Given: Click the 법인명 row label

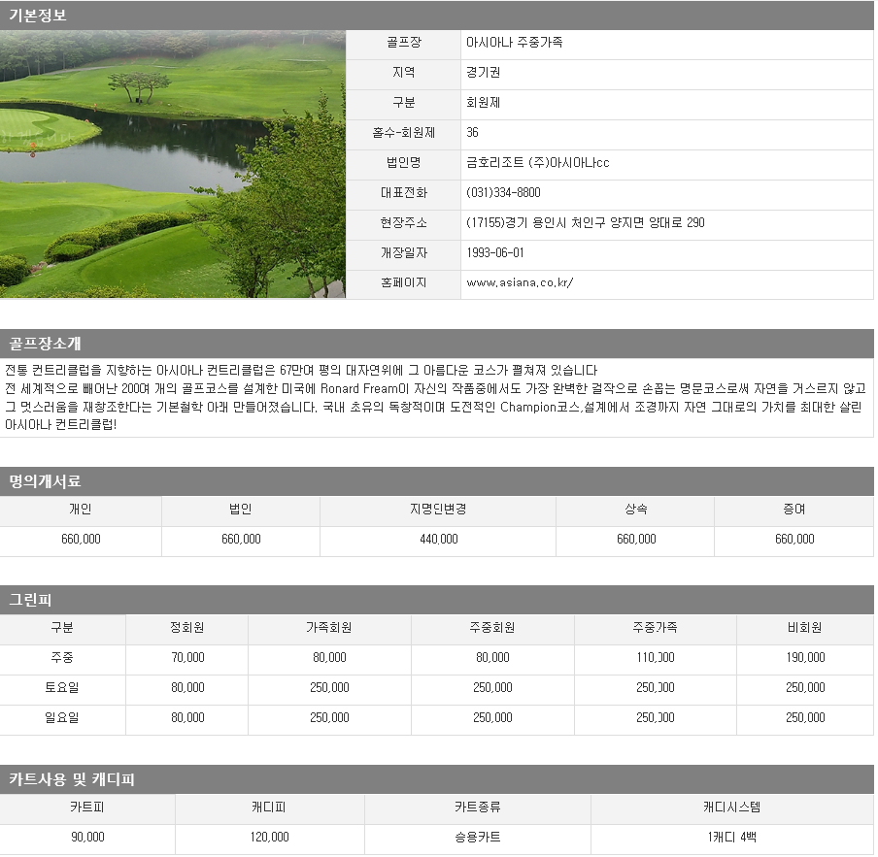Looking at the screenshot, I should (x=403, y=163).
